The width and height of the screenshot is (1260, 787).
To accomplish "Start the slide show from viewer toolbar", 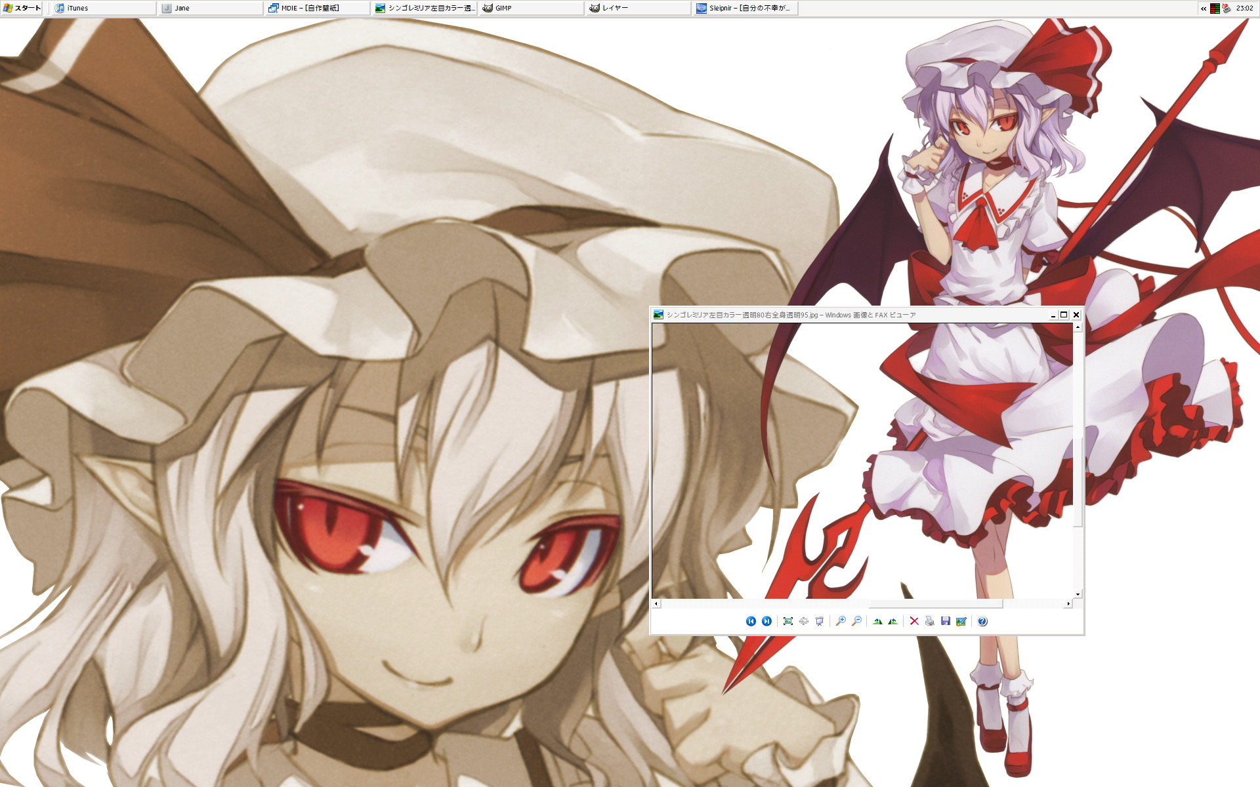I will [820, 621].
